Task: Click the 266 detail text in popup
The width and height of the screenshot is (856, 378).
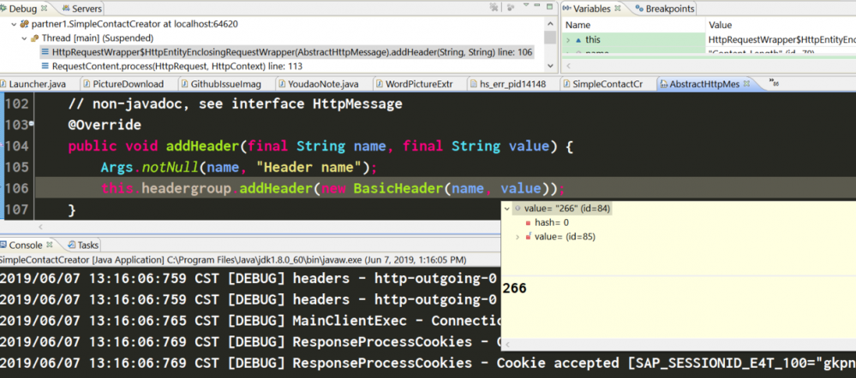Action: pos(515,288)
